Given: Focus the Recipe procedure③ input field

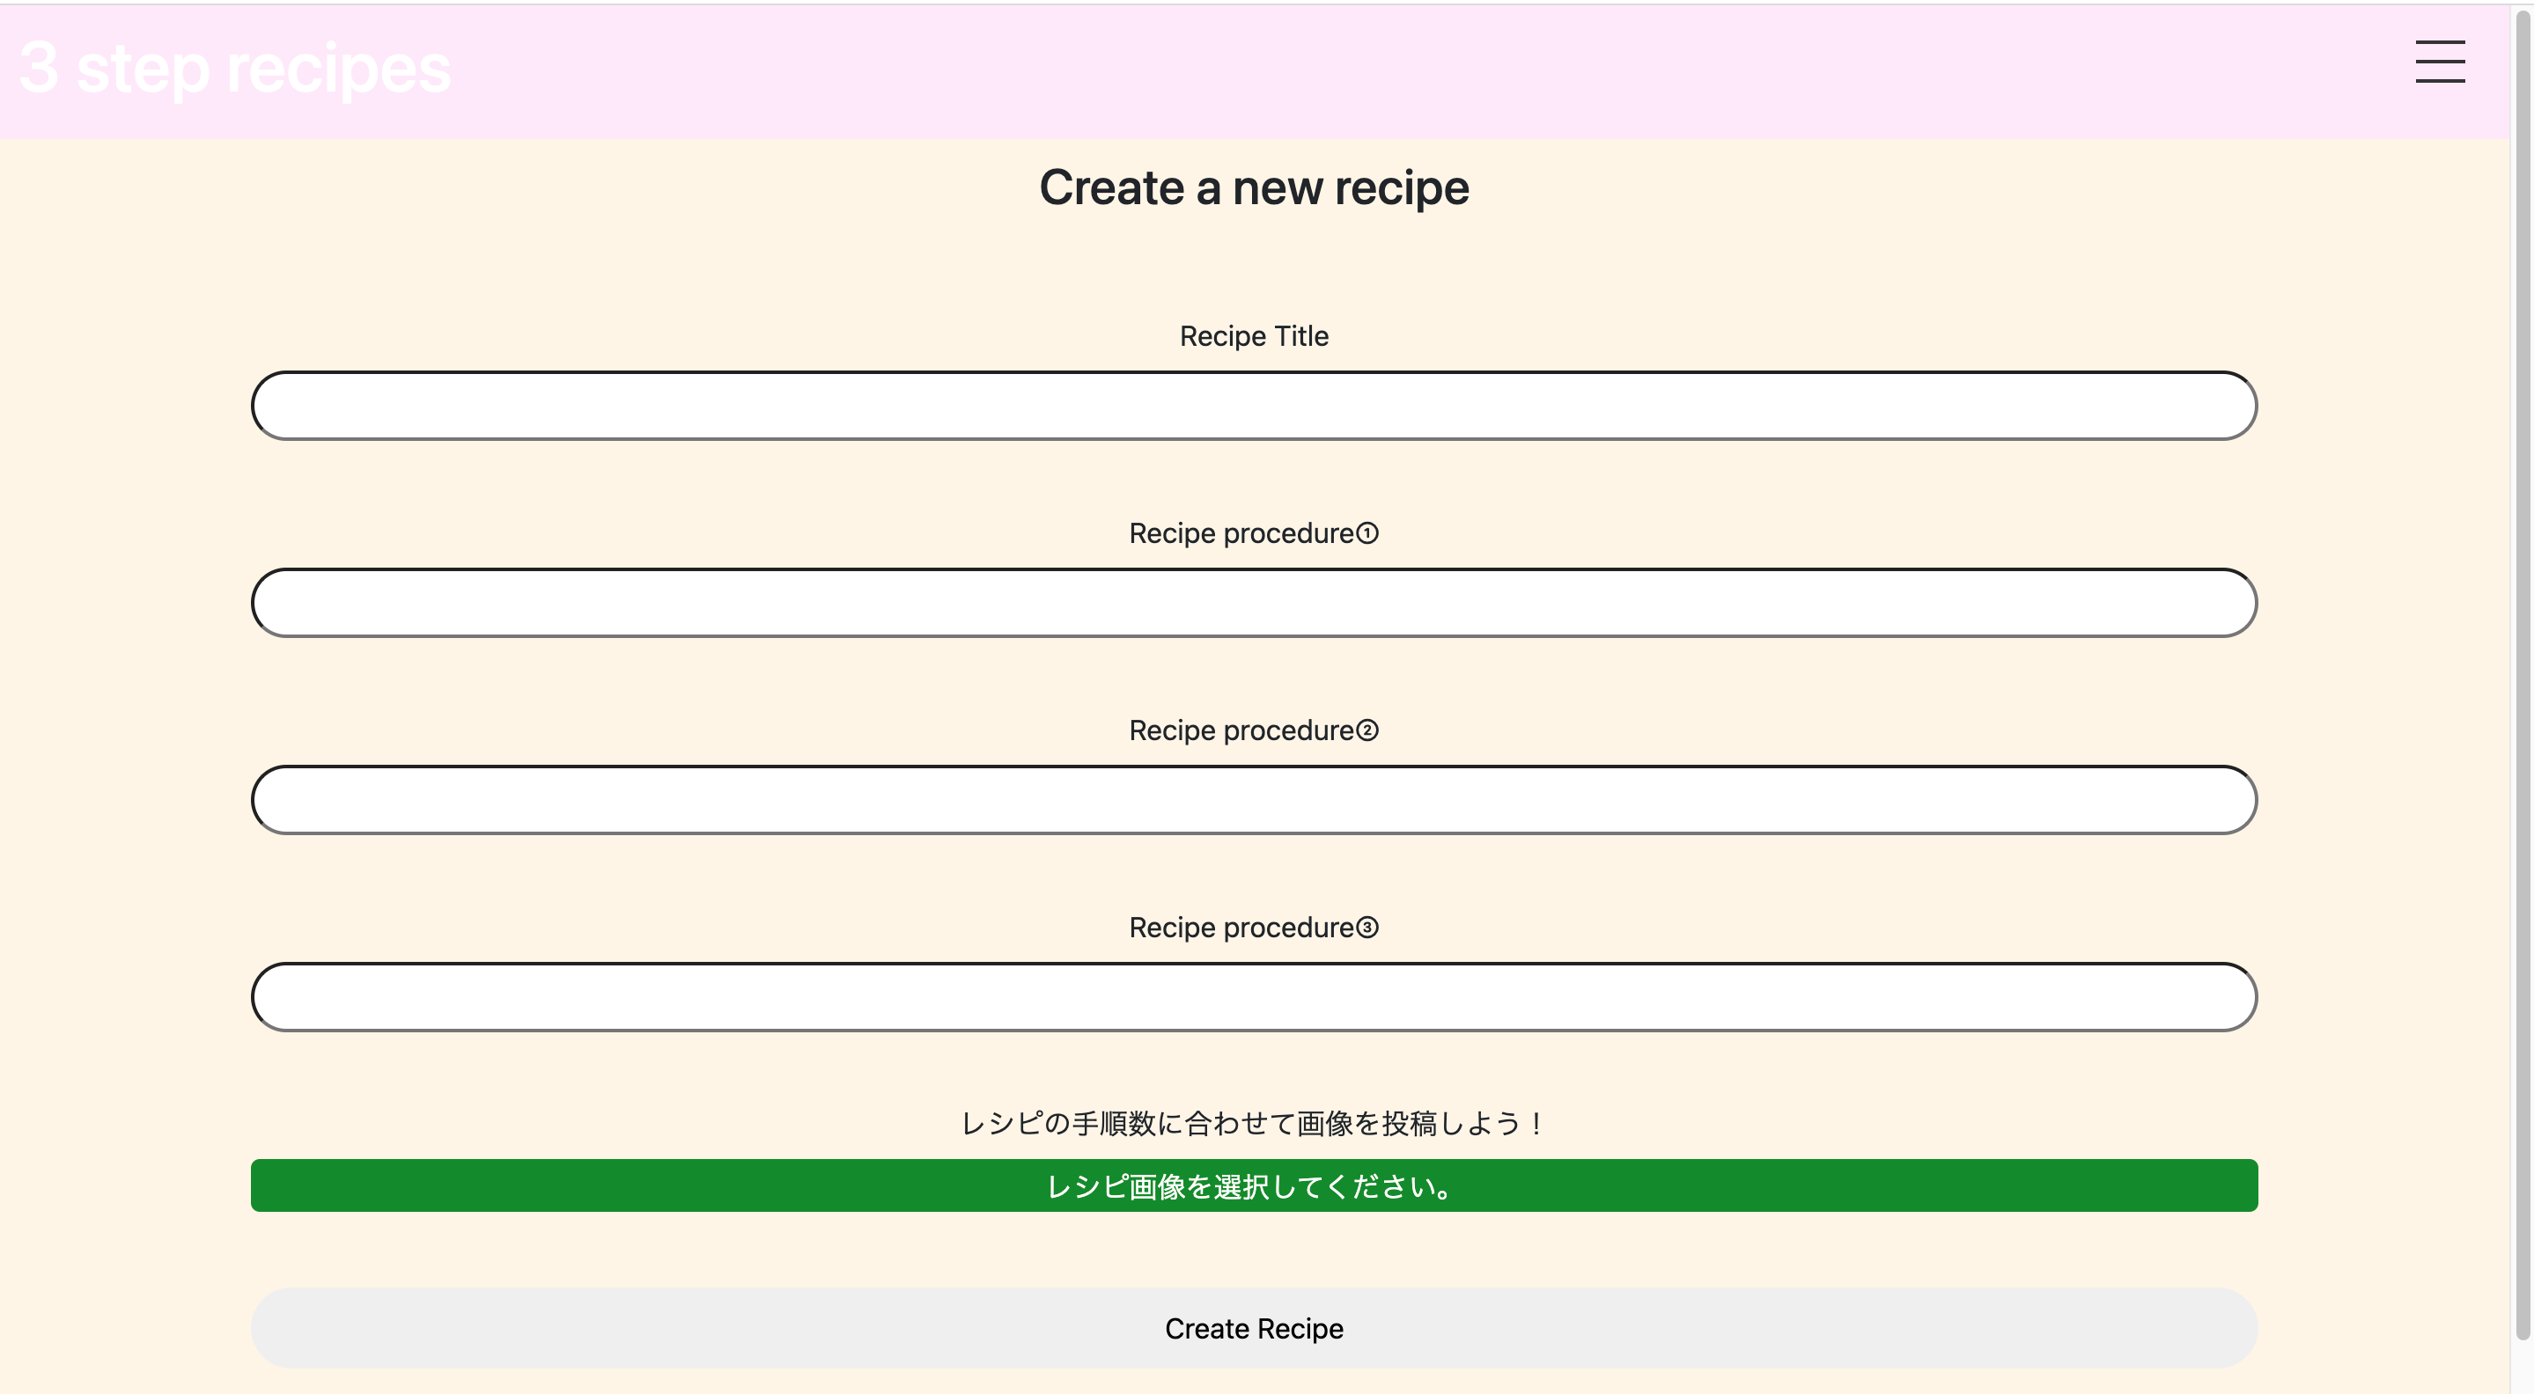Looking at the screenshot, I should pyautogui.click(x=1254, y=996).
